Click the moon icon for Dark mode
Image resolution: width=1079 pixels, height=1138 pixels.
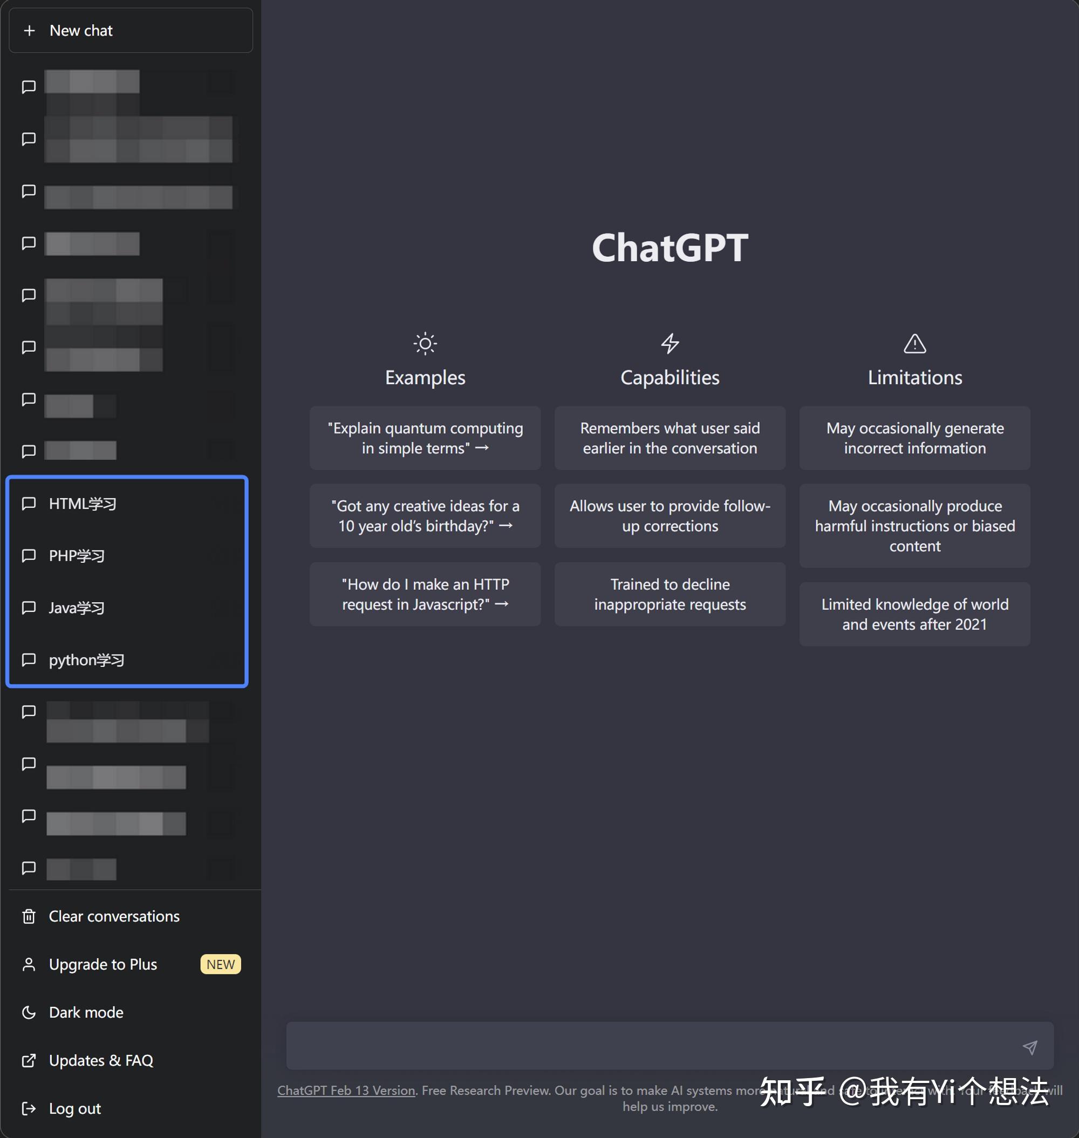point(29,1013)
